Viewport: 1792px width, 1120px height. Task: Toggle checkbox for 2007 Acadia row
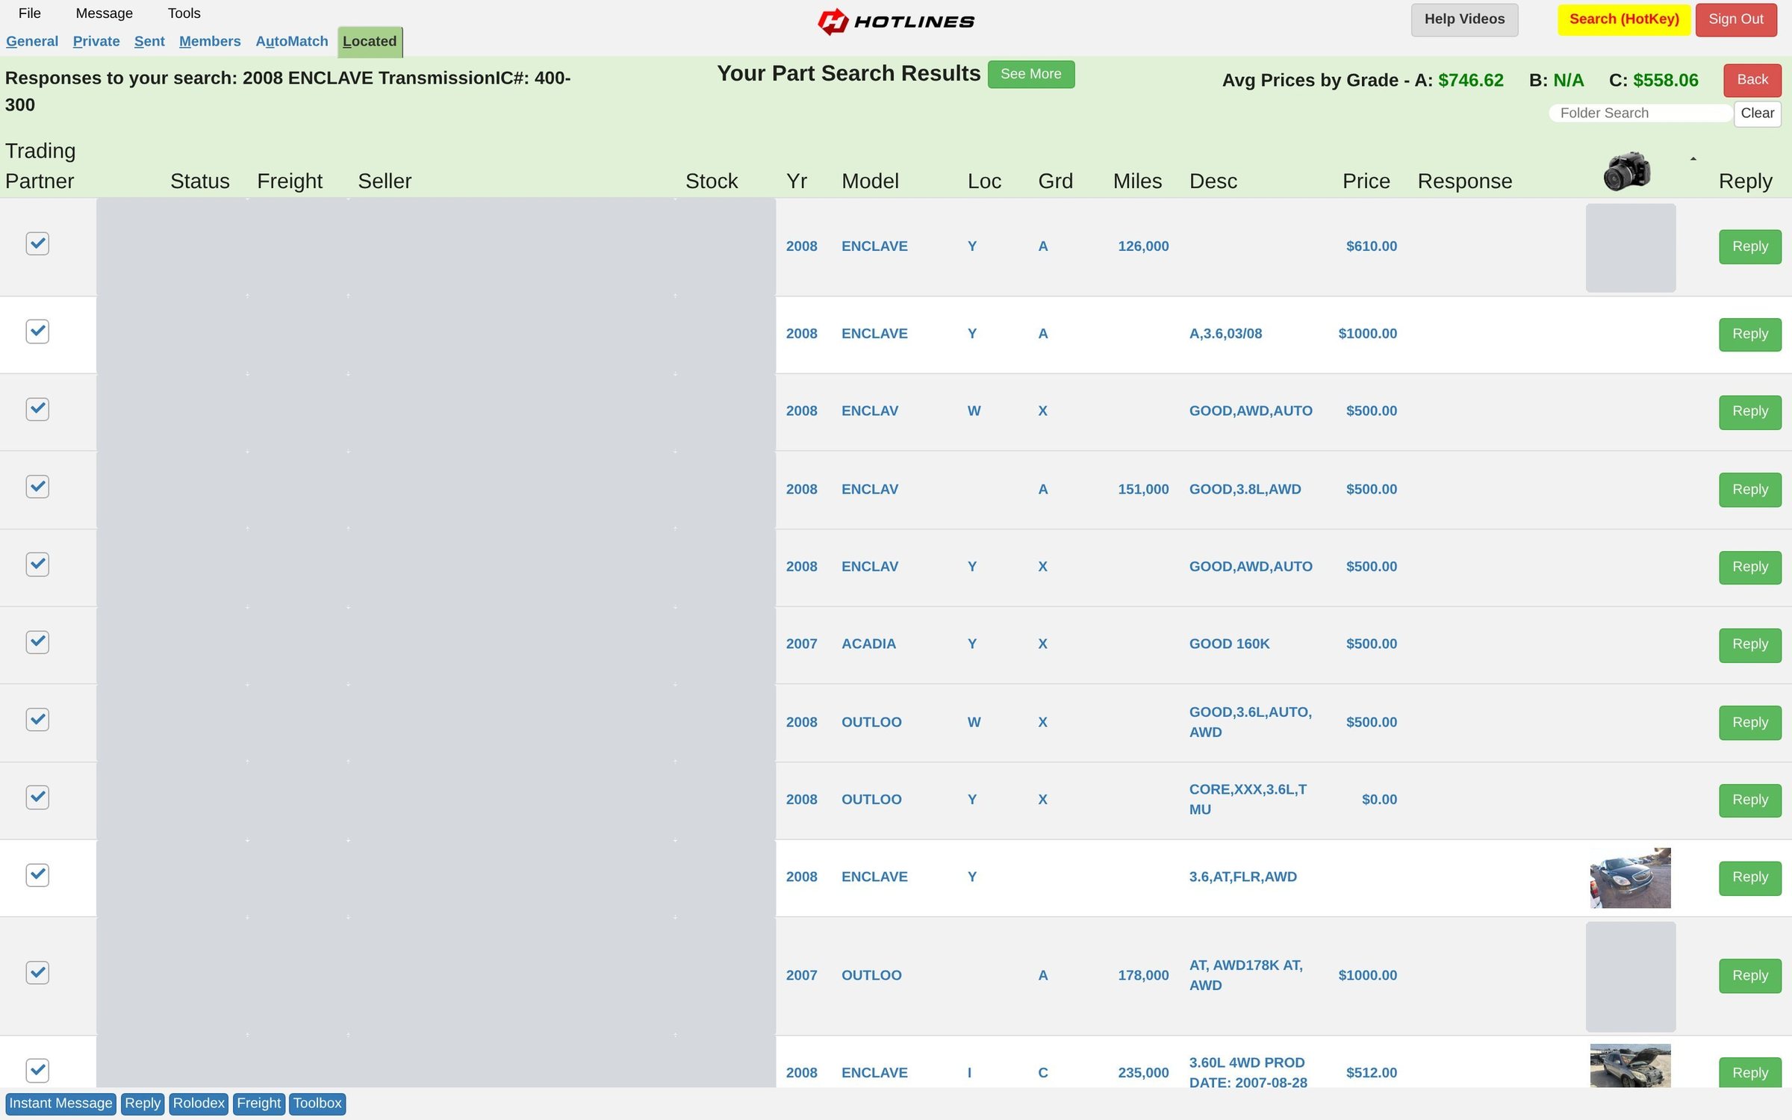tap(37, 642)
